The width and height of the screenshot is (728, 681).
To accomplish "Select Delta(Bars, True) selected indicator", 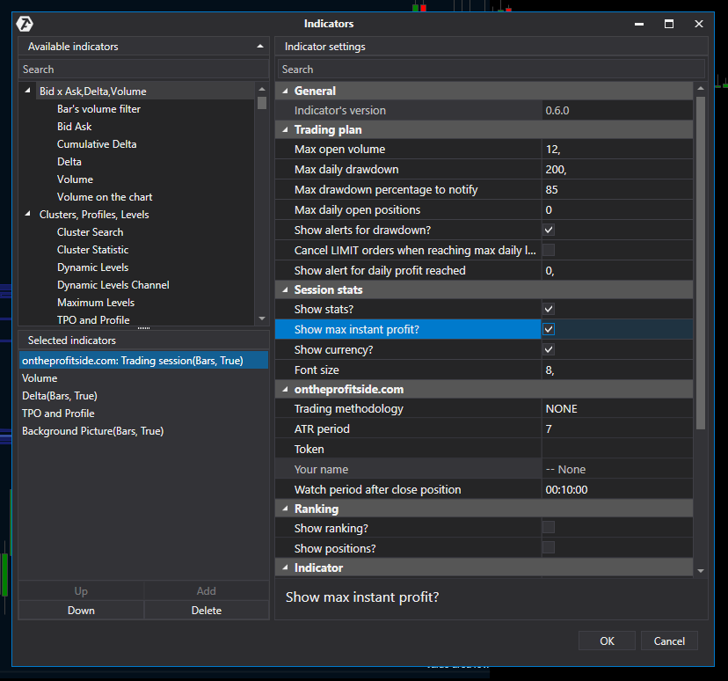I will 143,396.
